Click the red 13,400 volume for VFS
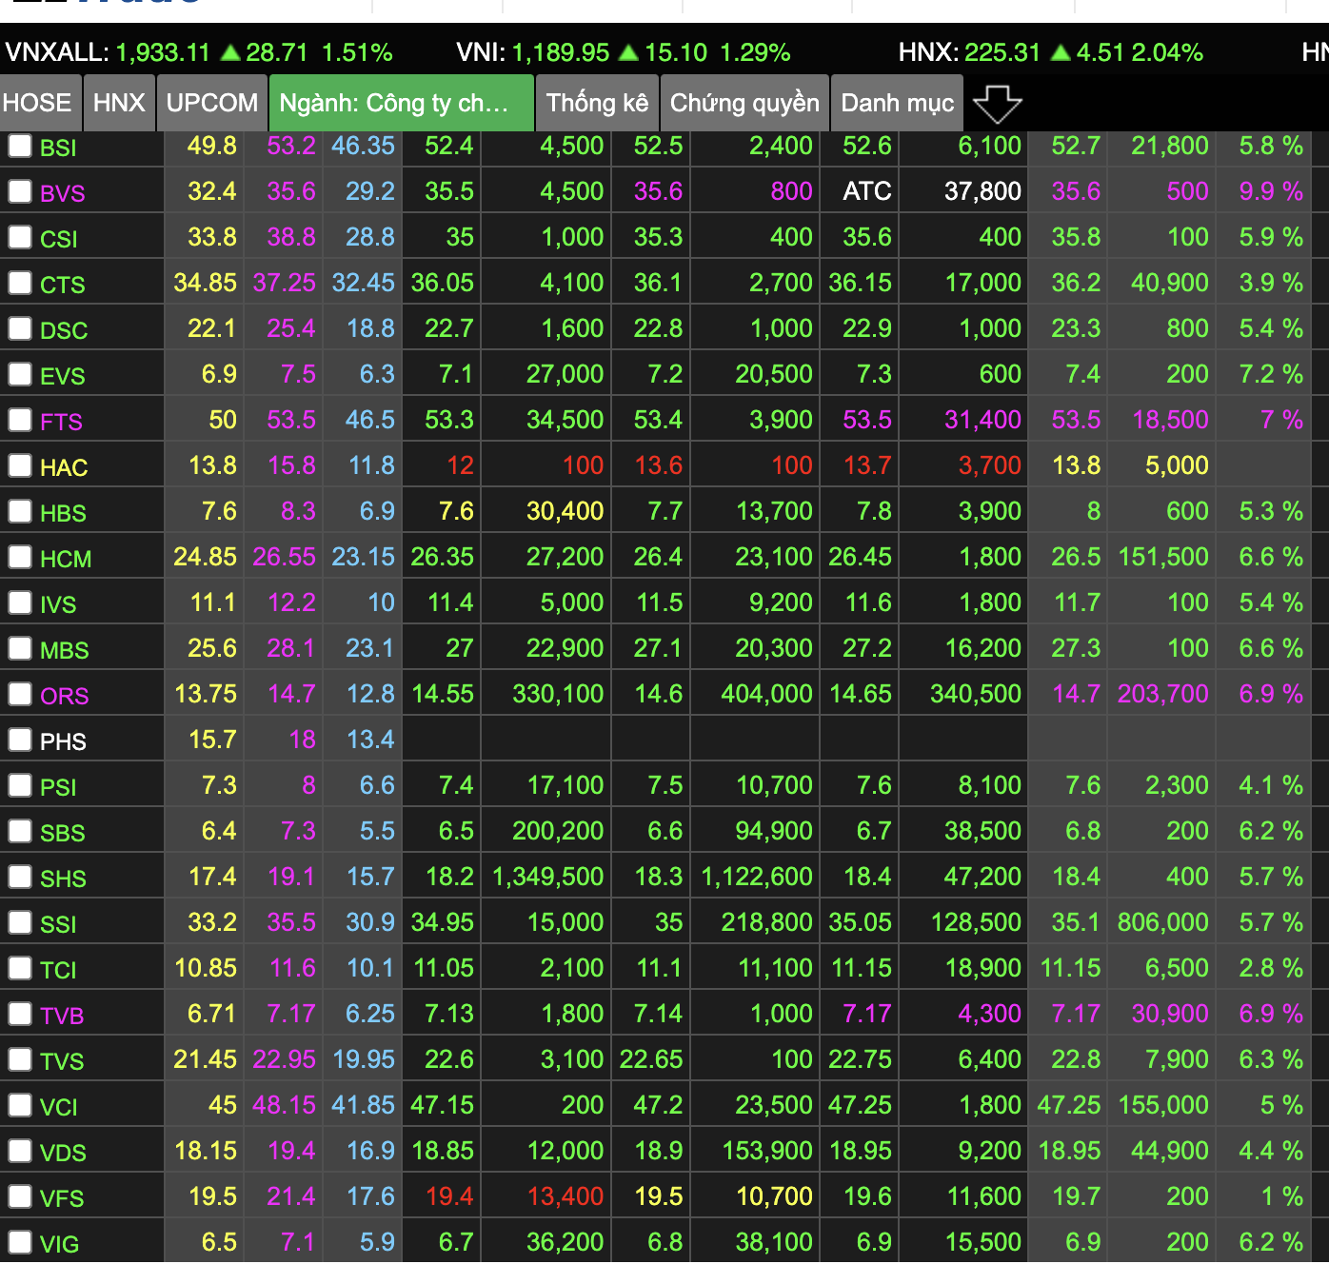1329x1264 pixels. coord(565,1196)
